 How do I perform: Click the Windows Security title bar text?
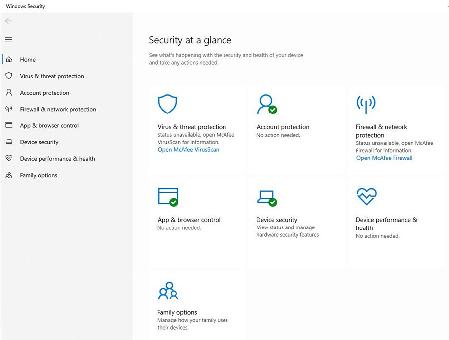tap(25, 6)
